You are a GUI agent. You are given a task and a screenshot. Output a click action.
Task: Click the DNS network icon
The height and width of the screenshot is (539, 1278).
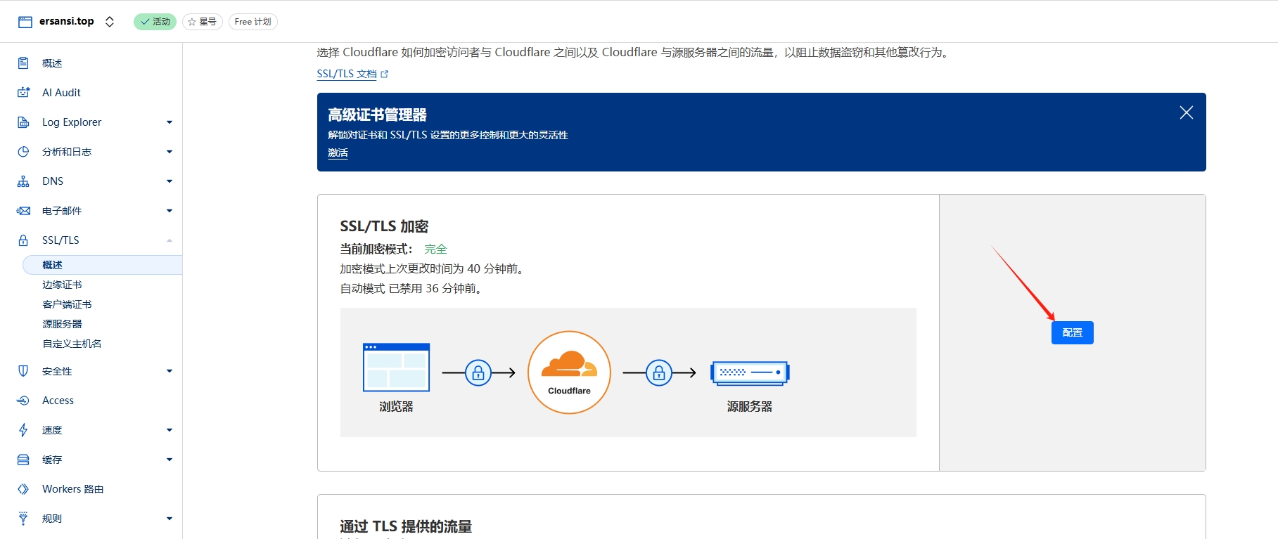23,181
